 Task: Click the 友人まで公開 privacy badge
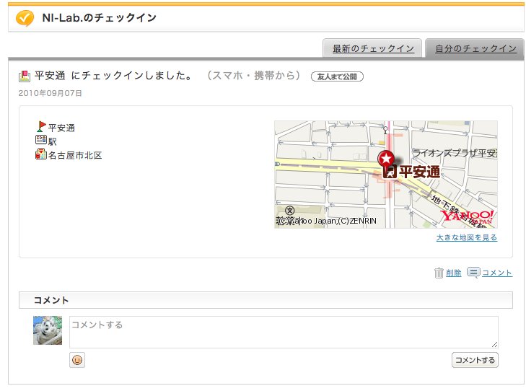tap(337, 76)
